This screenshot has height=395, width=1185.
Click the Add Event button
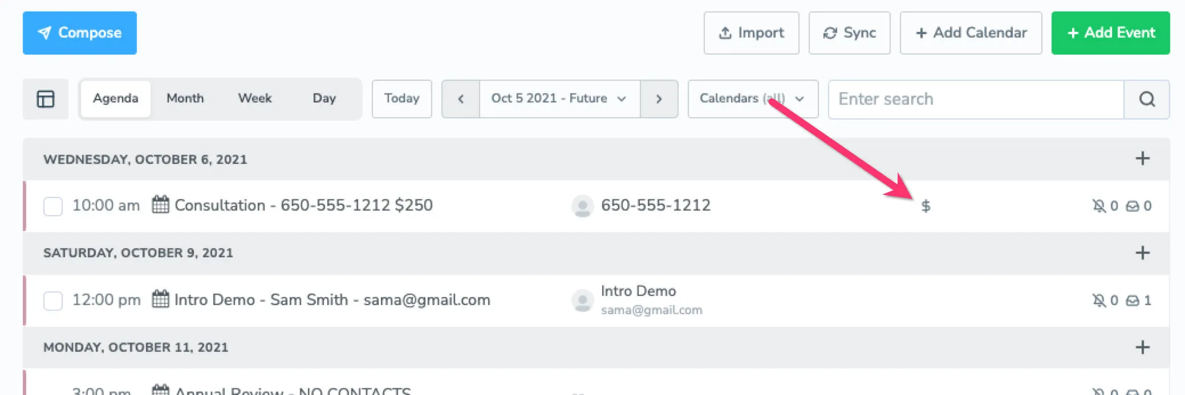pyautogui.click(x=1110, y=33)
